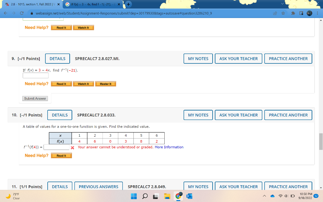Viewport: 323px width, 202px height.
Task: Open Windows Search from the taskbar
Action: coord(145,196)
